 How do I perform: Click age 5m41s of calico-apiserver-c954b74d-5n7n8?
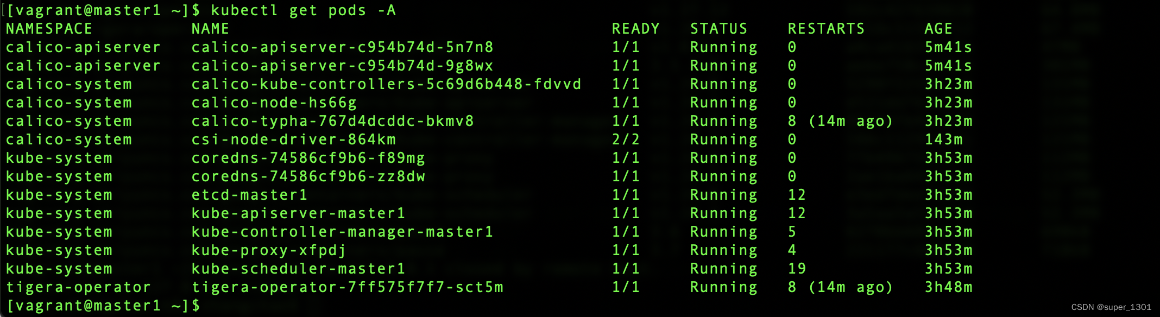coord(949,47)
